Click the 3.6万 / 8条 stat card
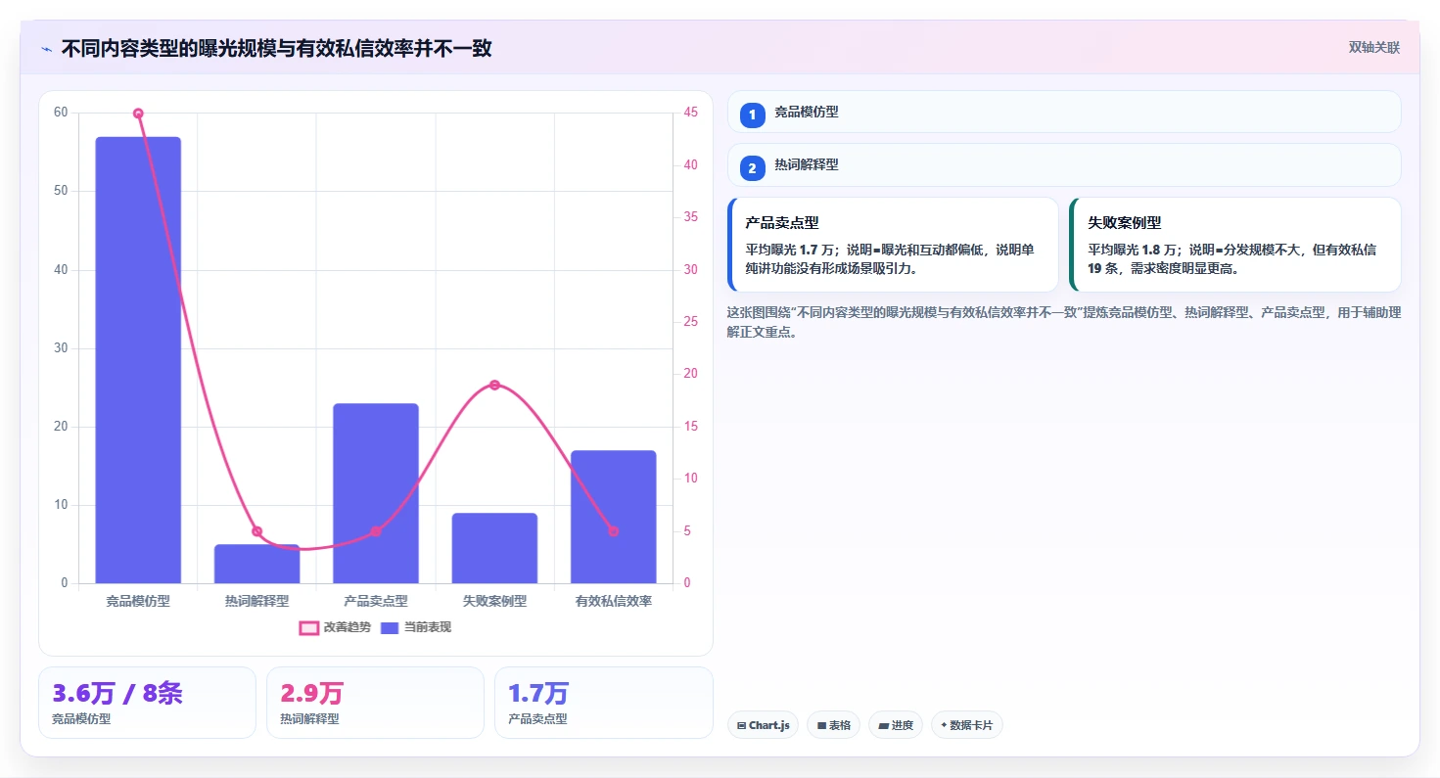Screen dimensions: 1440x778 147,703
